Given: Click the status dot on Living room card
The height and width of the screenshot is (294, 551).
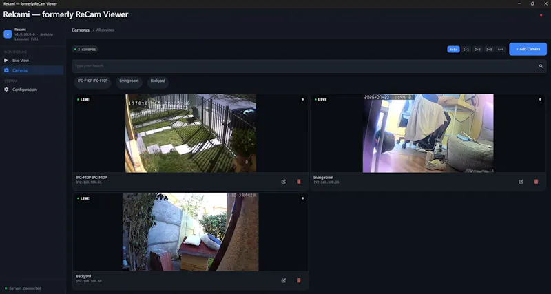Looking at the screenshot, I should pos(540,99).
